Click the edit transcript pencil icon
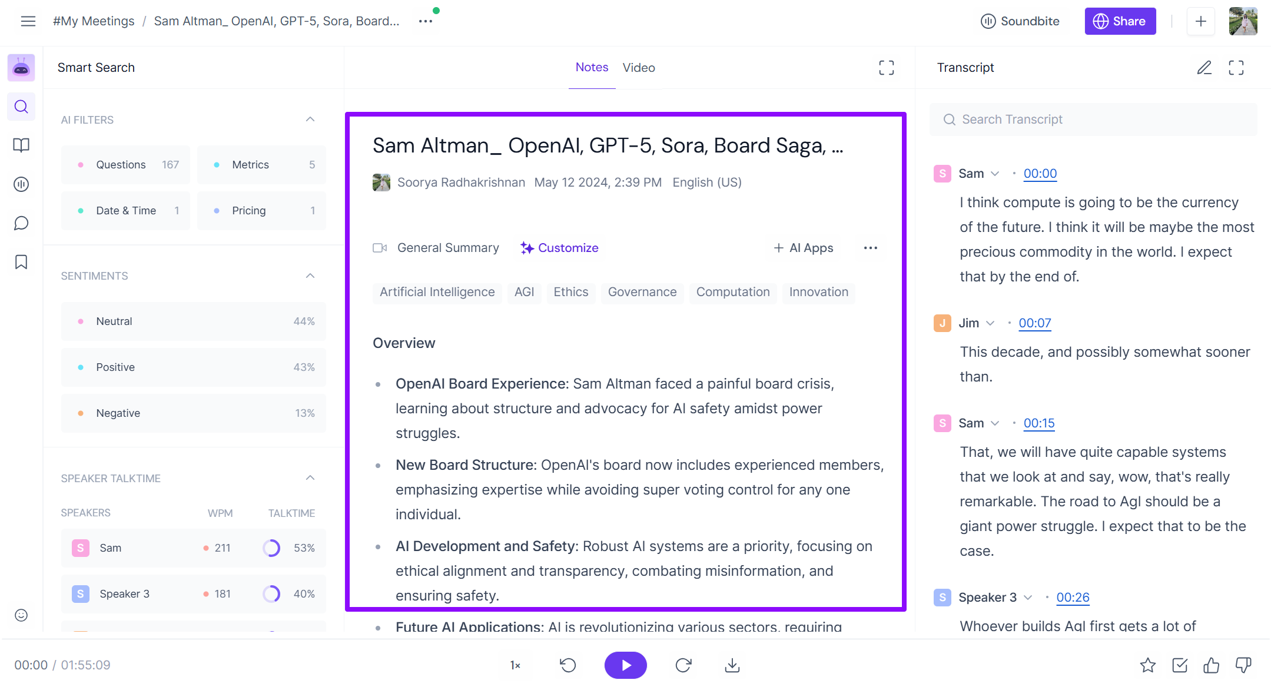This screenshot has height=690, width=1271. (x=1204, y=68)
